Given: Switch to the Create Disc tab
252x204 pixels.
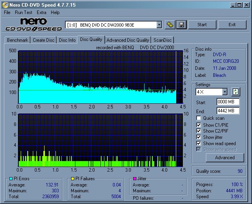Looking at the screenshot, I should (43, 40).
